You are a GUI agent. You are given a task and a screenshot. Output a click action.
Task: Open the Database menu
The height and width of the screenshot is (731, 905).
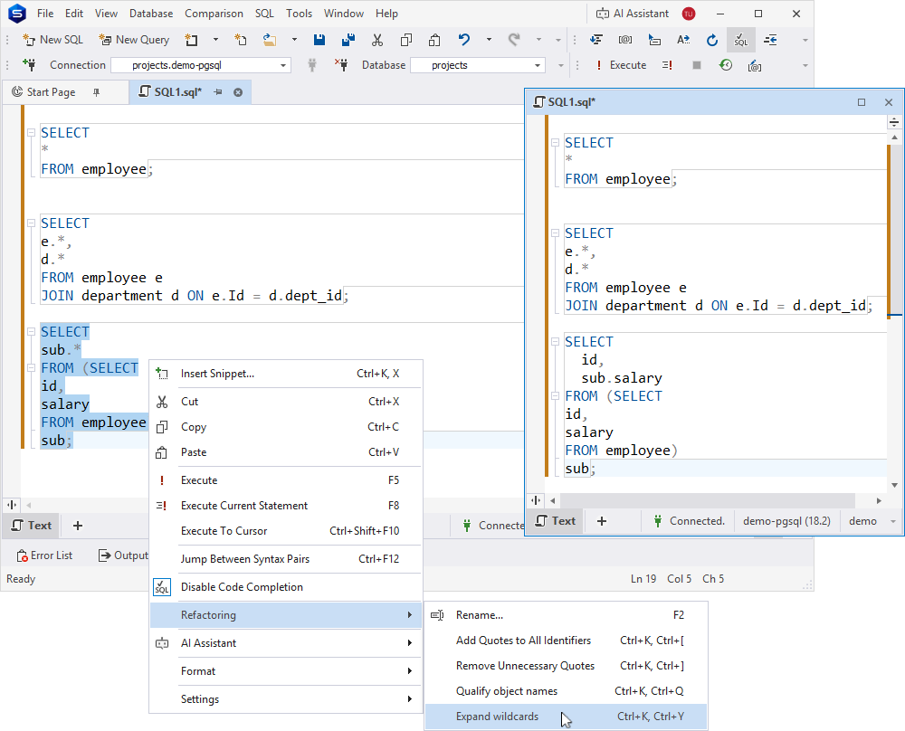pos(150,14)
